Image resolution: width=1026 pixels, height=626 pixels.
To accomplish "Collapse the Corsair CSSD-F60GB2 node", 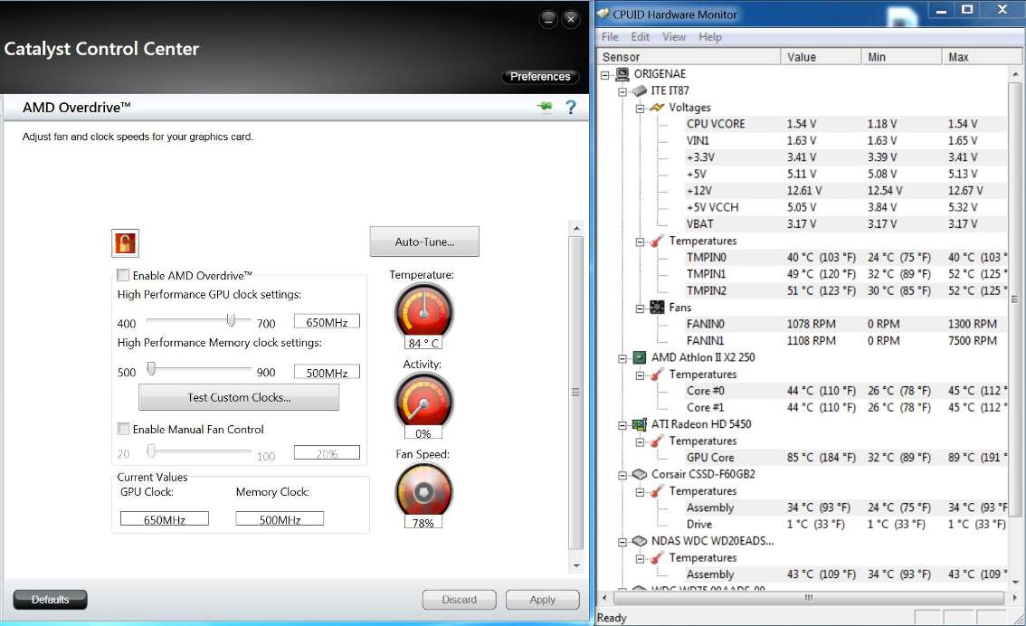I will tap(622, 475).
